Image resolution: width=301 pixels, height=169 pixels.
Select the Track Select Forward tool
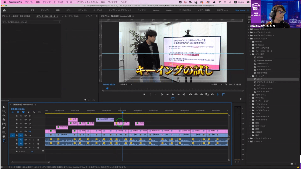point(4,111)
